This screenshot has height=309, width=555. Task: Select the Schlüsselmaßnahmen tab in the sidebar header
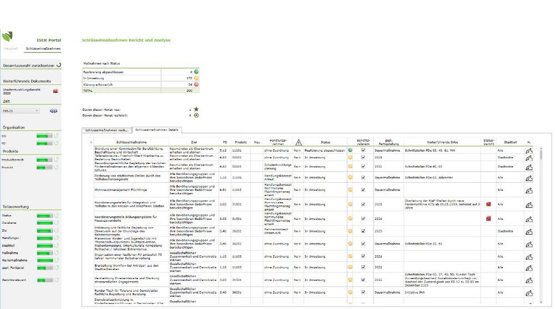tap(43, 48)
